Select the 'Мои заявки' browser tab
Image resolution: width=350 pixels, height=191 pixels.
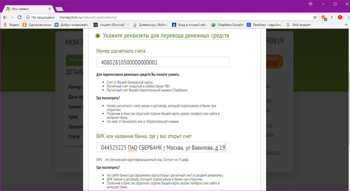[x=28, y=9]
